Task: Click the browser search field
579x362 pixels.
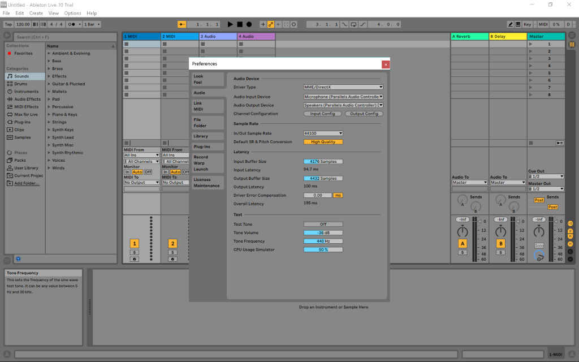Action: click(x=65, y=37)
